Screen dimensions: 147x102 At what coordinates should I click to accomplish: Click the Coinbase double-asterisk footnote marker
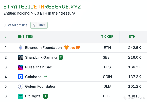[x=45, y=76]
